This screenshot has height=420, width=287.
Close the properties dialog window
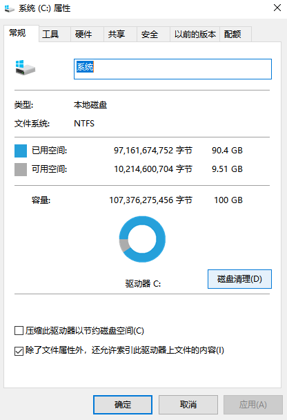[277, 8]
